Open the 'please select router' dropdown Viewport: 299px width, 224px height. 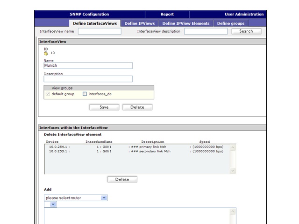[76, 198]
